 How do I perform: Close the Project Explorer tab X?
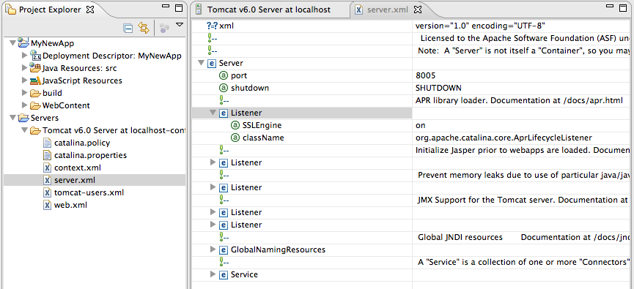[x=91, y=10]
